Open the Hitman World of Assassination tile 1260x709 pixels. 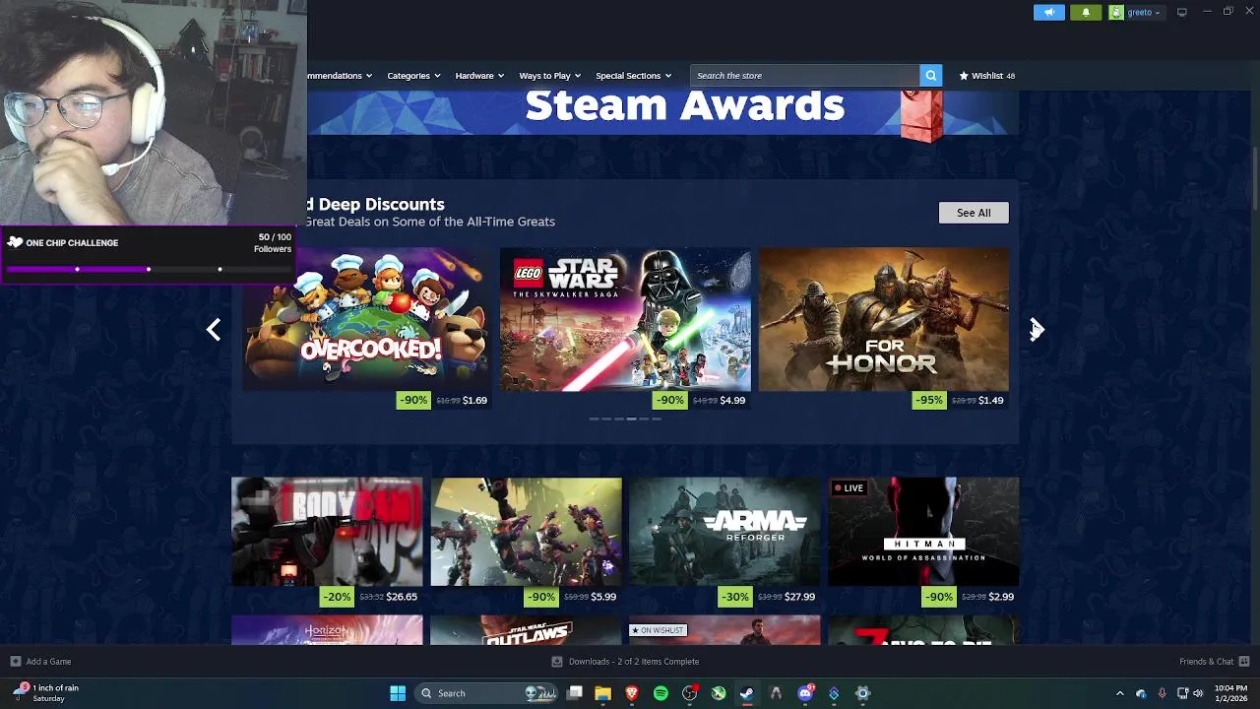pyautogui.click(x=923, y=532)
